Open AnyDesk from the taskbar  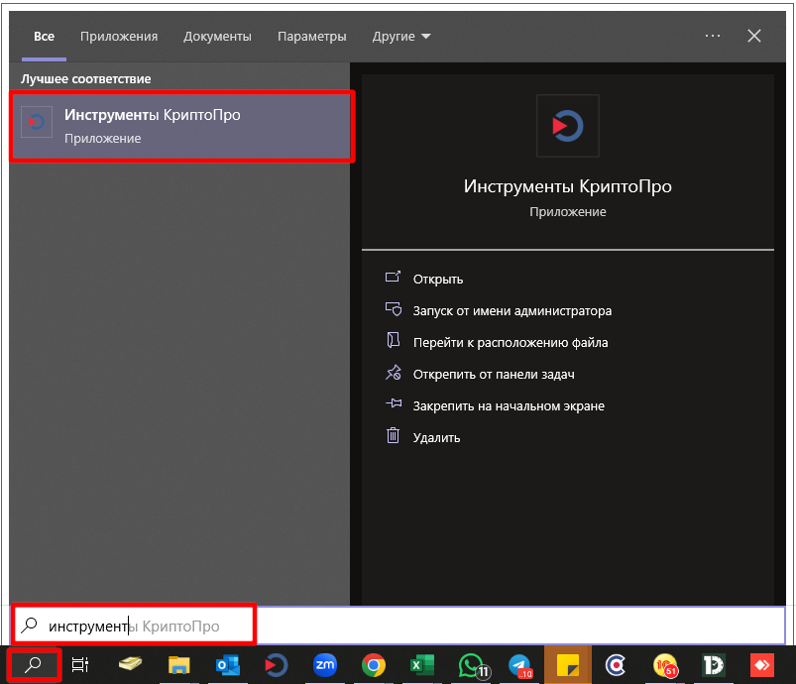coord(761,665)
